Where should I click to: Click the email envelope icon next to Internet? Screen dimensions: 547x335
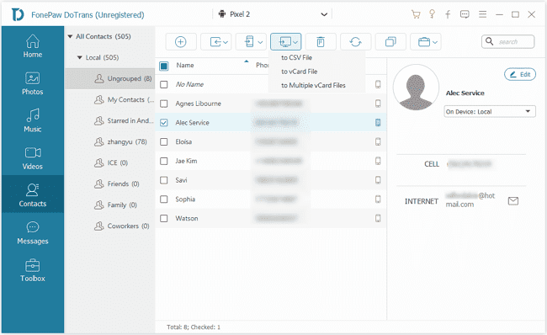click(512, 201)
